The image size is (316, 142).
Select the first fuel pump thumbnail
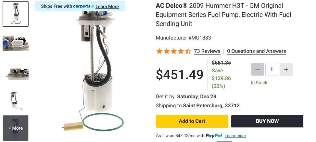click(x=16, y=14)
